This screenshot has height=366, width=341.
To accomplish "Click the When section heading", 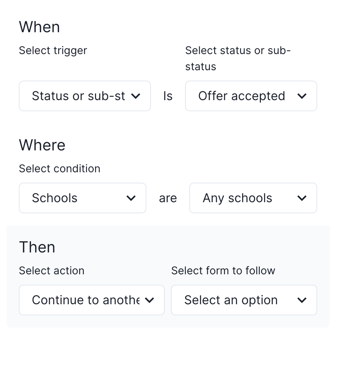I will [39, 27].
